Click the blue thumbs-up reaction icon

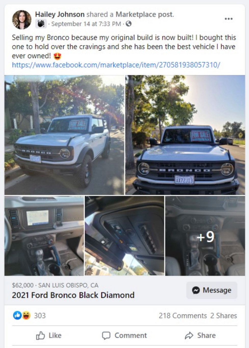[x=17, y=315]
